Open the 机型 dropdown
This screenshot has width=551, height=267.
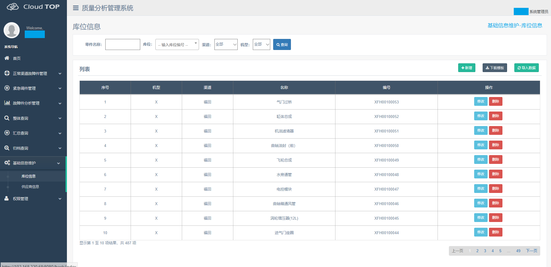pos(262,44)
